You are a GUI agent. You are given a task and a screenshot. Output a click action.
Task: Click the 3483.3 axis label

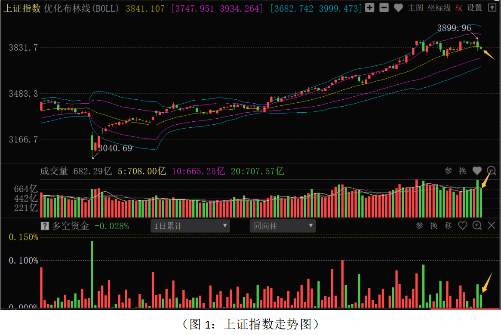pos(23,94)
